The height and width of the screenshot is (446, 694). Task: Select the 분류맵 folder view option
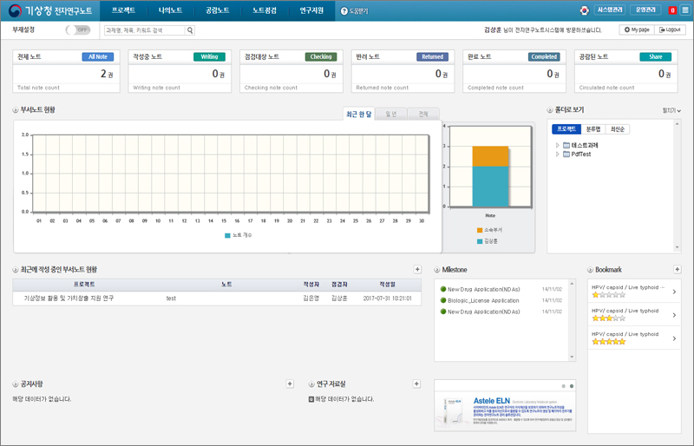593,129
